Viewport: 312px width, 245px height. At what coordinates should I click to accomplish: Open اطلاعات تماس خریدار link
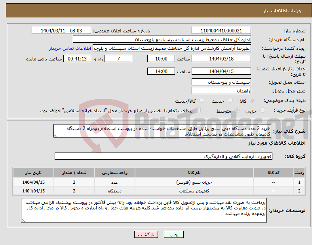pyautogui.click(x=70, y=48)
